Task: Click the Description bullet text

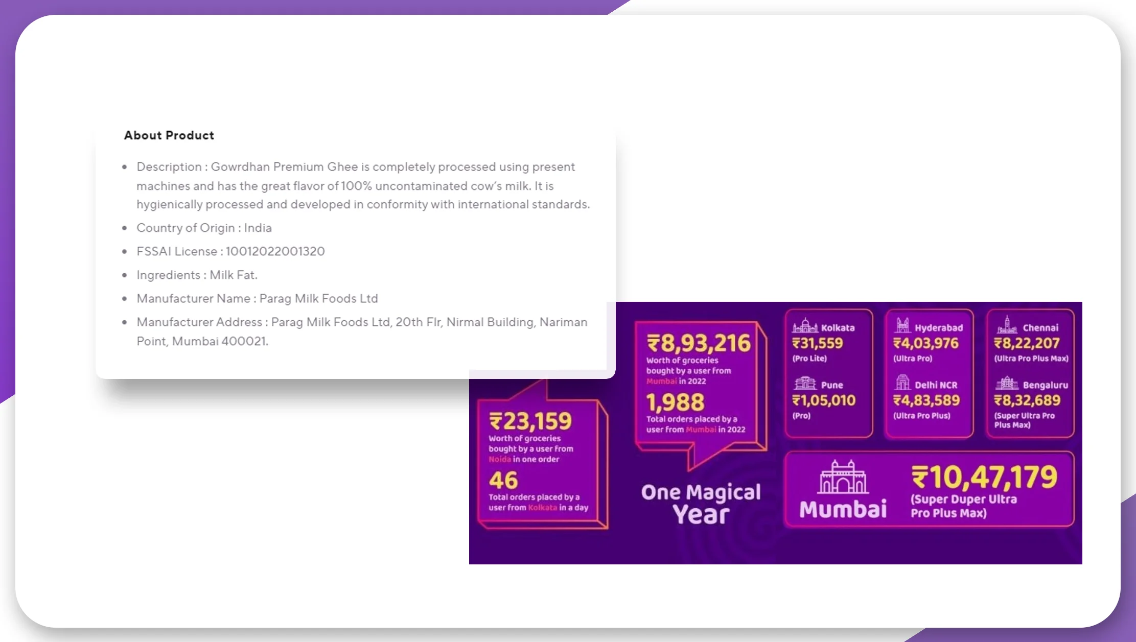Action: coord(363,185)
